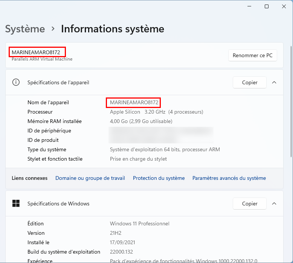Click the ID de périphérique label
Viewport: 293px width, 263px height.
pyautogui.click(x=49, y=131)
